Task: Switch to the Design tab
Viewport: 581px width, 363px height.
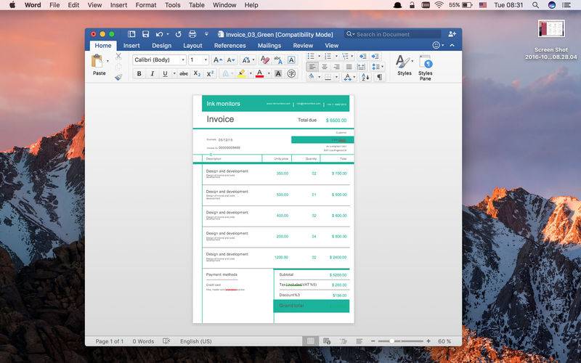Action: tap(161, 46)
